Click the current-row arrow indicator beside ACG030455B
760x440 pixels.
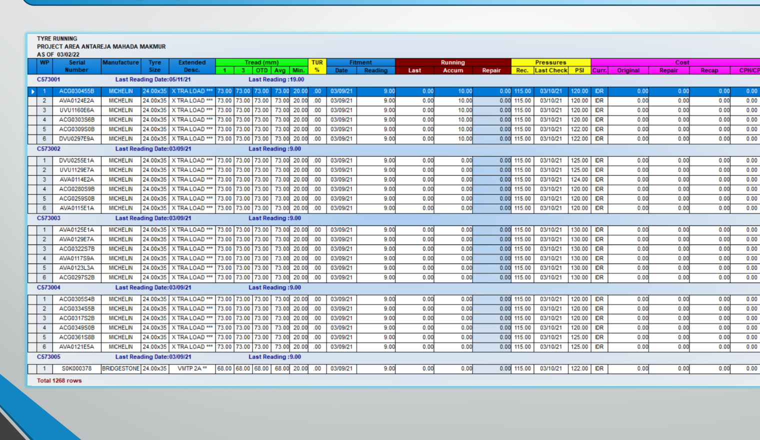coord(32,91)
